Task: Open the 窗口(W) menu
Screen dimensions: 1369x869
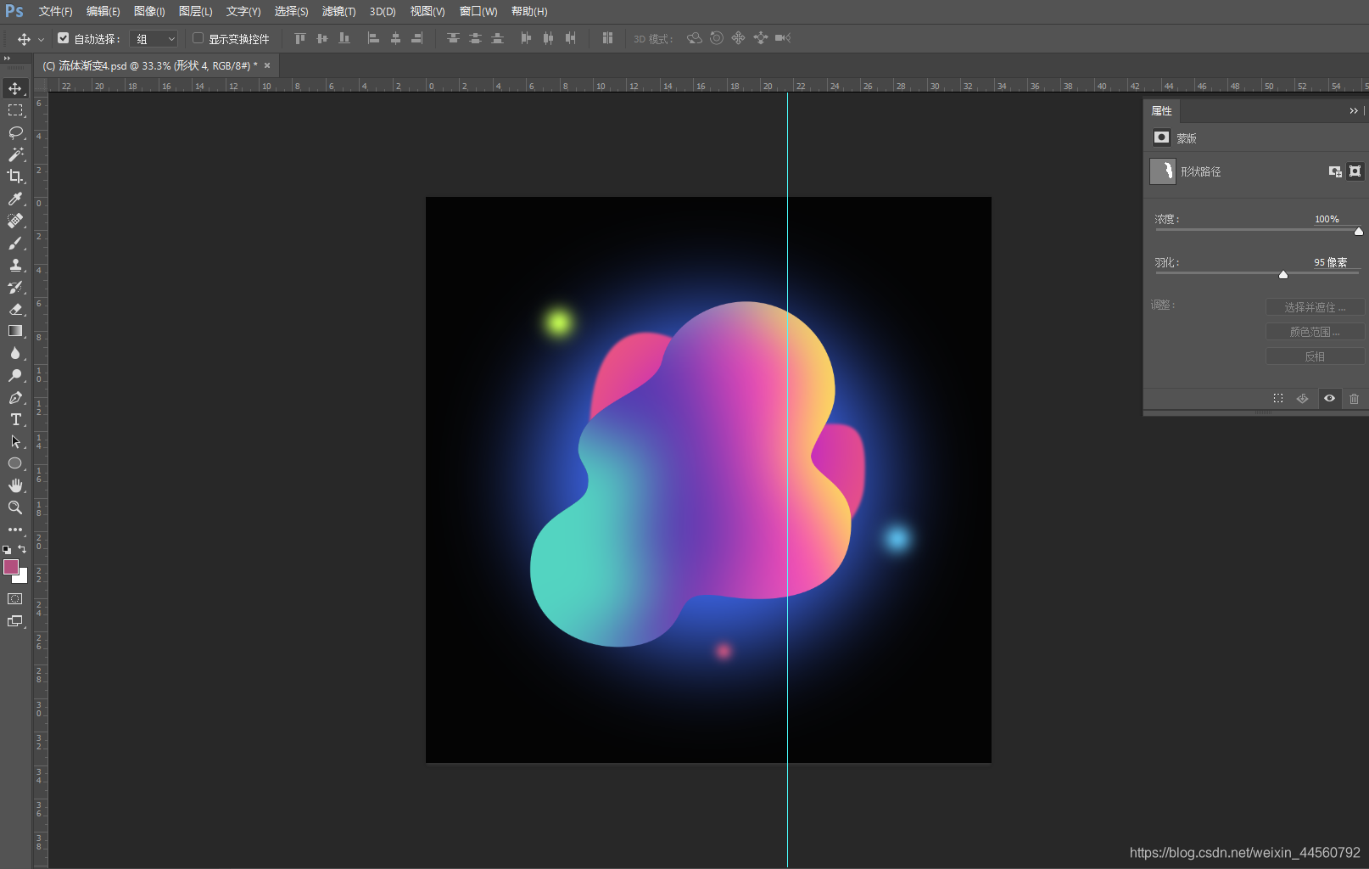Action: [x=478, y=12]
